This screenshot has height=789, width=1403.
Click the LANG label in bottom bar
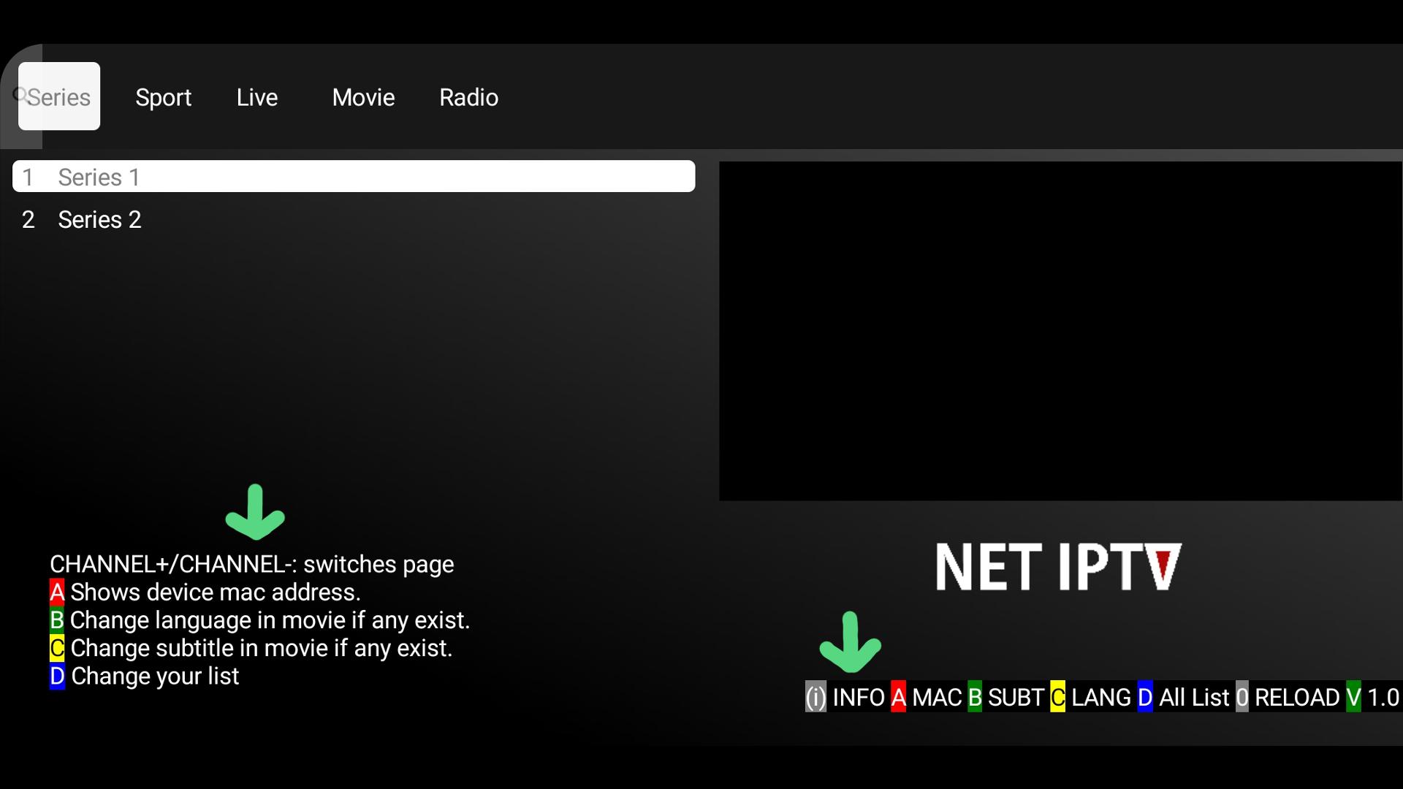coord(1101,697)
